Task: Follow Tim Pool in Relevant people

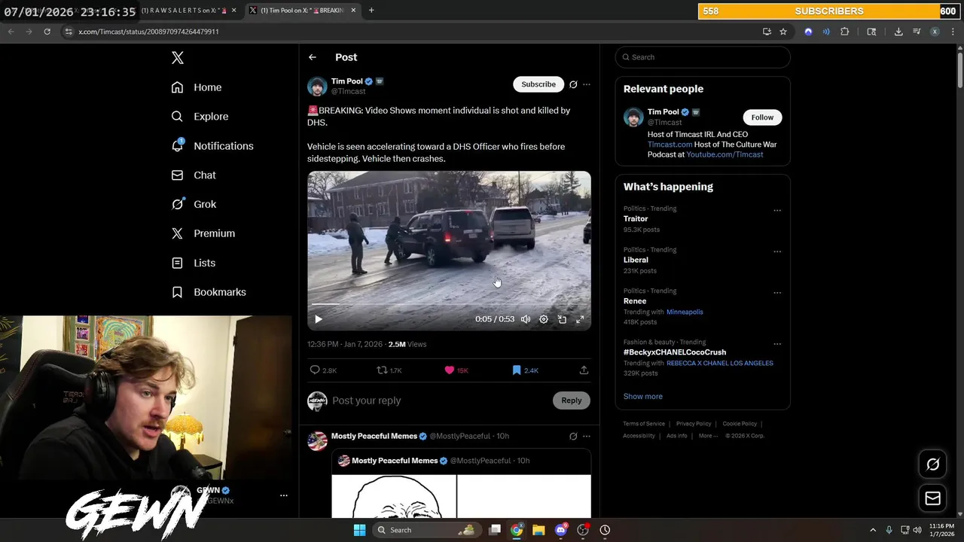Action: [762, 117]
